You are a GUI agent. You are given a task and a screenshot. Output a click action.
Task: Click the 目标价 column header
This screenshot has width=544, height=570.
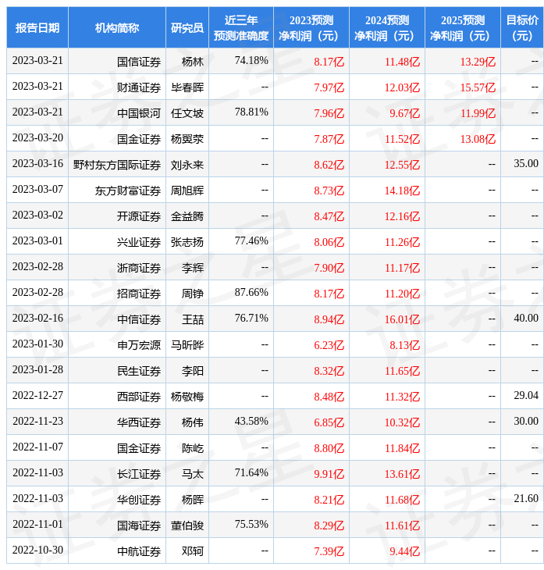(522, 27)
